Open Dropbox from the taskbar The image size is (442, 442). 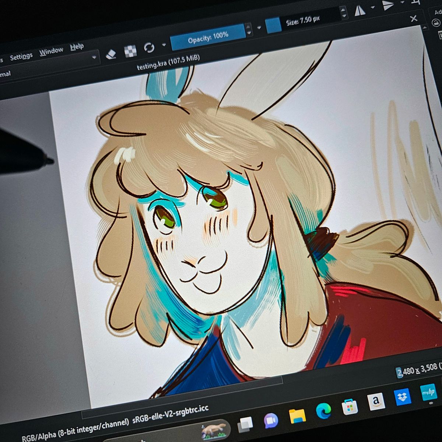(x=403, y=397)
